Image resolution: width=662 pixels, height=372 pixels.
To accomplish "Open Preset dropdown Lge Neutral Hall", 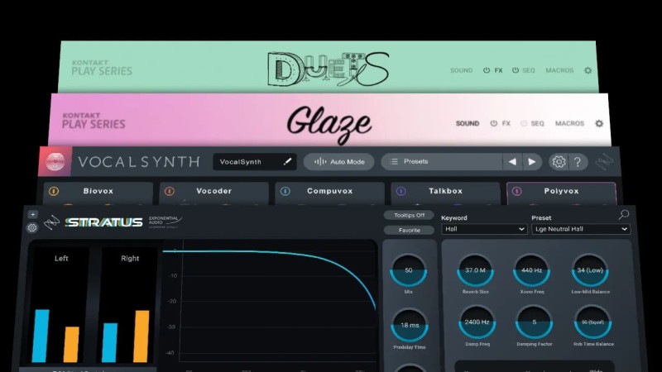I will coord(581,229).
